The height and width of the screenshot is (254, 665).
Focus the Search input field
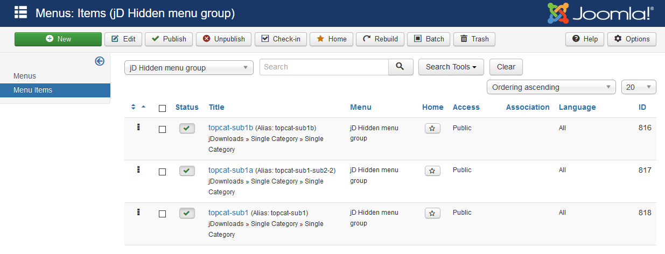click(324, 67)
